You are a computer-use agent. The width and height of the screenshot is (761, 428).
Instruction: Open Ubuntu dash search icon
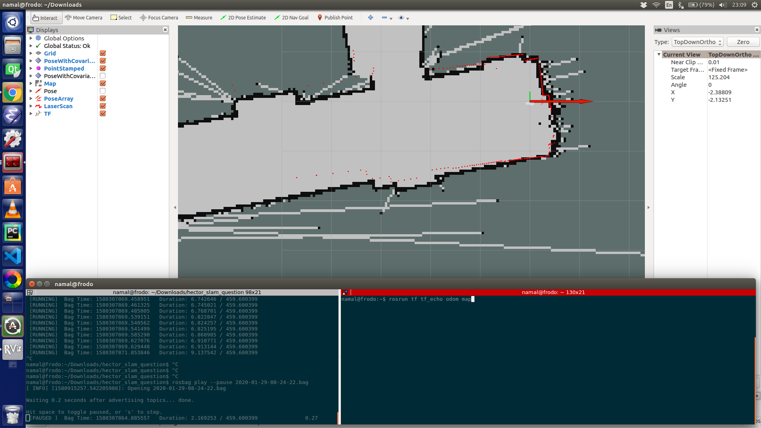(13, 22)
